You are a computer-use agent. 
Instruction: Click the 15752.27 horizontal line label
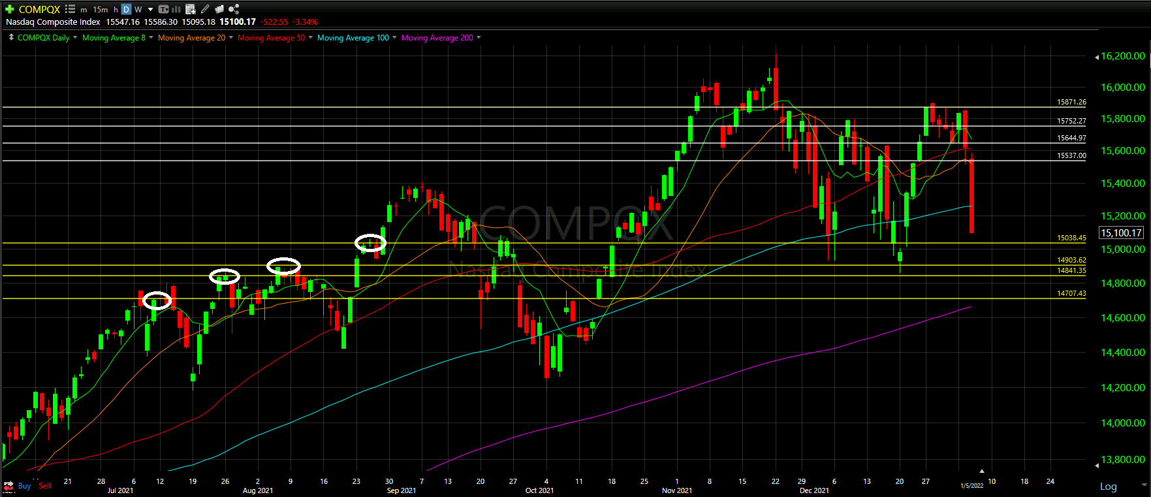(1071, 121)
